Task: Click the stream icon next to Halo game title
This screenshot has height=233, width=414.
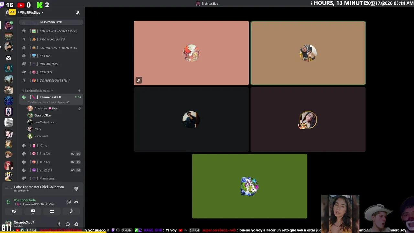Action: [76, 188]
